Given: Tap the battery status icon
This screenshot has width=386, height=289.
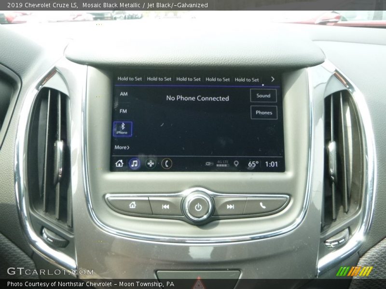Looking at the screenshot, I should pos(209,164).
